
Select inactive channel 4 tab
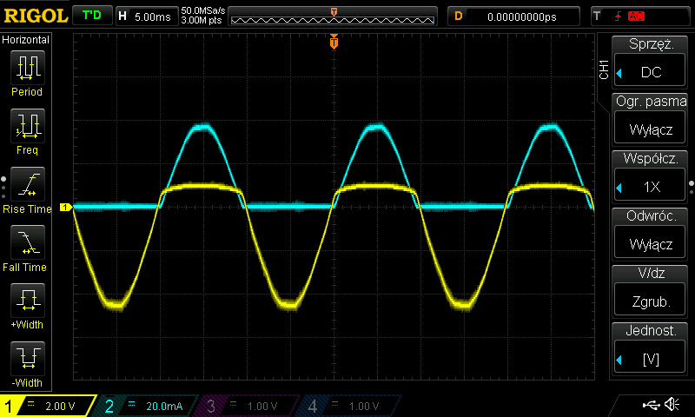pos(350,406)
